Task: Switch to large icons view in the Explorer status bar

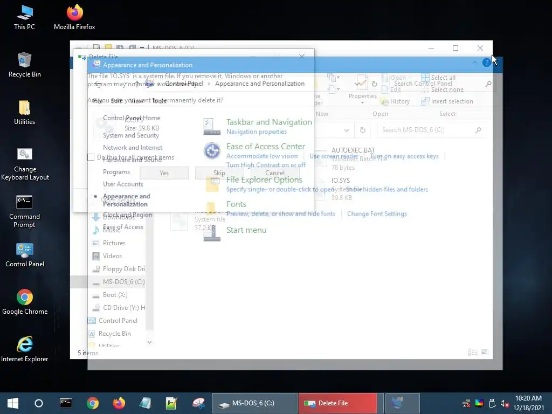Action: pyautogui.click(x=485, y=353)
